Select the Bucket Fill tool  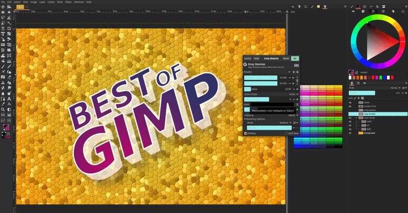[3, 60]
